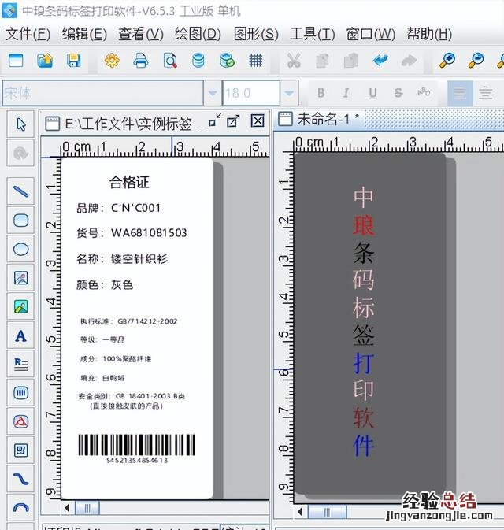Expand the font size dropdown
The image size is (504, 530).
click(x=290, y=93)
